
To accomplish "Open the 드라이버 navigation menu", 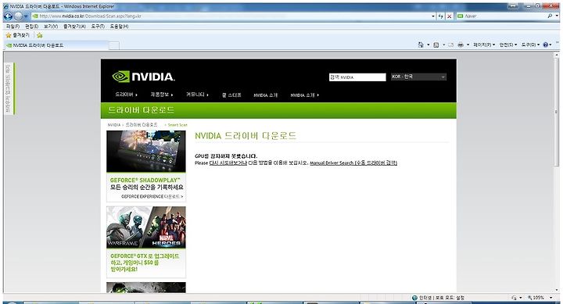I will [126, 95].
